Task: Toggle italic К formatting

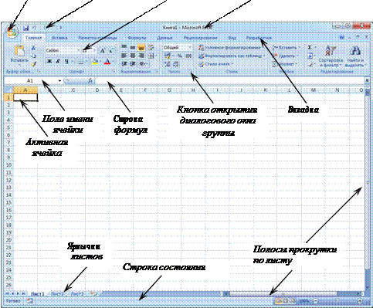Action: (58, 61)
